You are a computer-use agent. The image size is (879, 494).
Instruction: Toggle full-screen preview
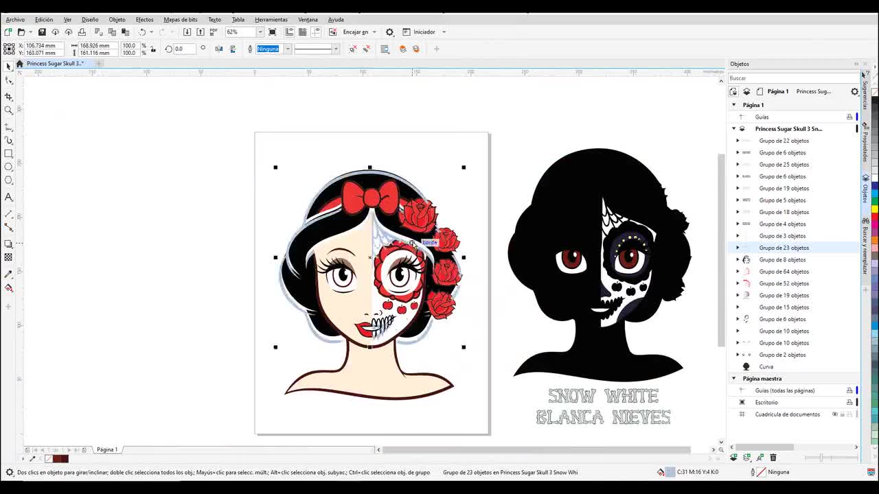point(273,32)
